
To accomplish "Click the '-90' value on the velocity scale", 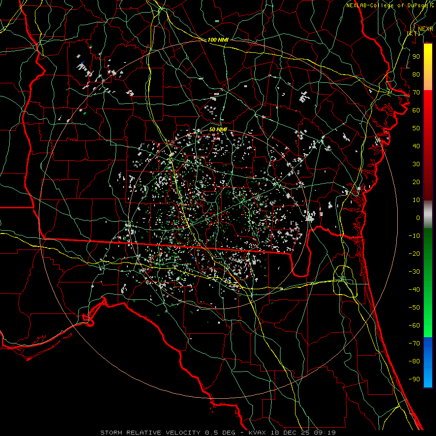I will 414,379.
